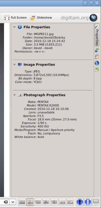This screenshot has width=101, height=208.
Task: Click the Image Properties picture icon
Action: coord(20,64)
